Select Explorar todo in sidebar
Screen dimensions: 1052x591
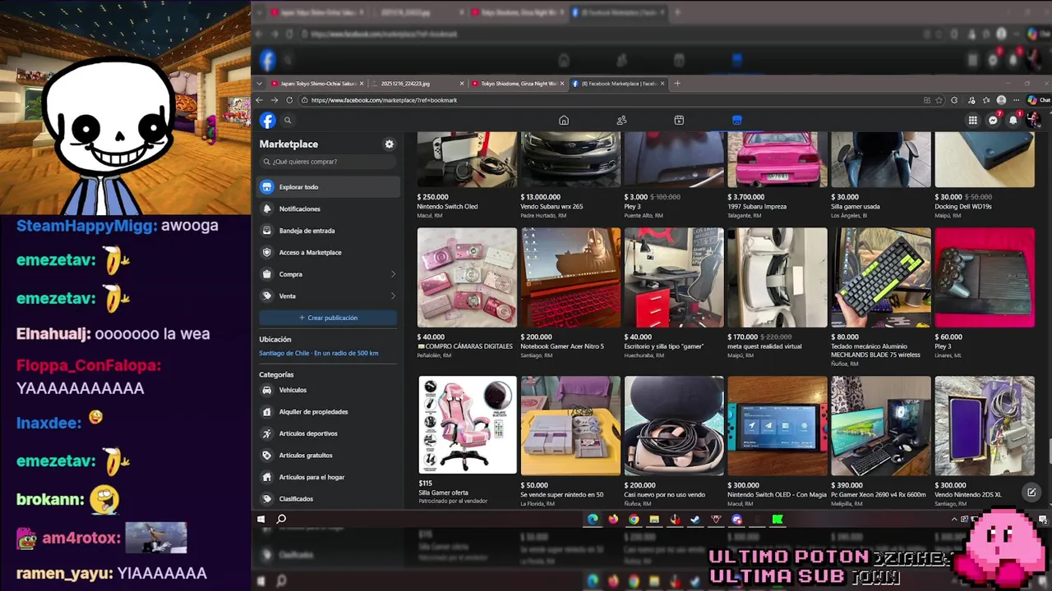click(x=329, y=187)
